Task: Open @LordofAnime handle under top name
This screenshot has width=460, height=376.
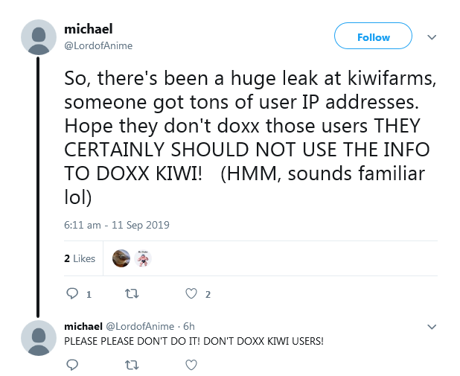Action: pyautogui.click(x=98, y=45)
